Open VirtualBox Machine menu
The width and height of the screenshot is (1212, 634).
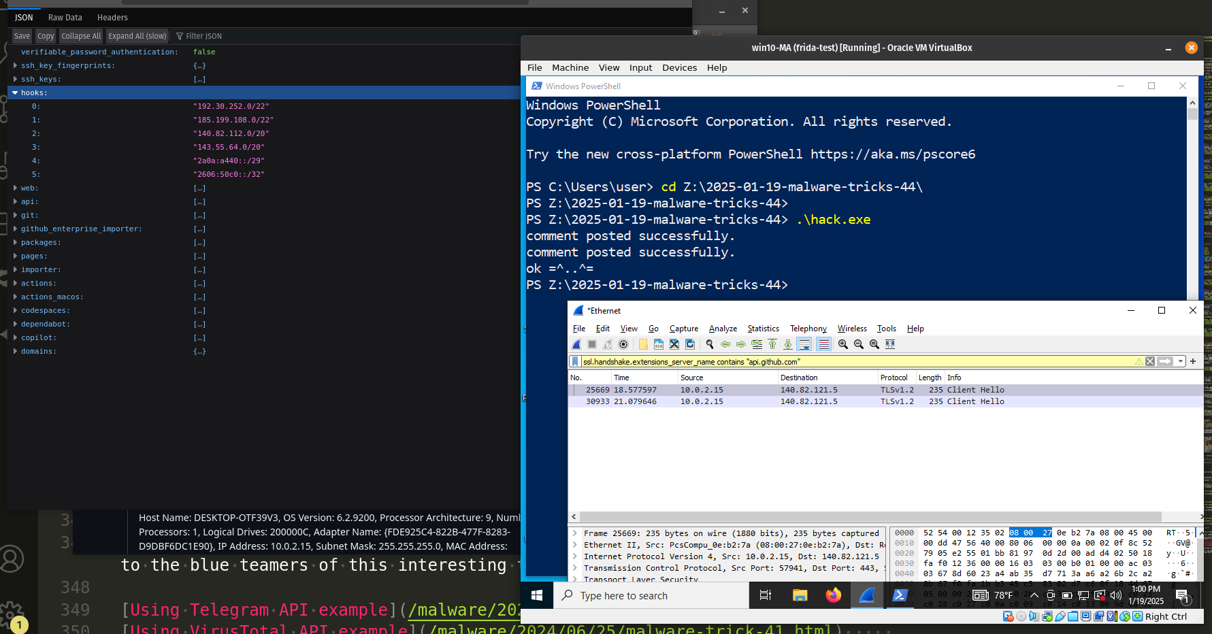pyautogui.click(x=570, y=68)
